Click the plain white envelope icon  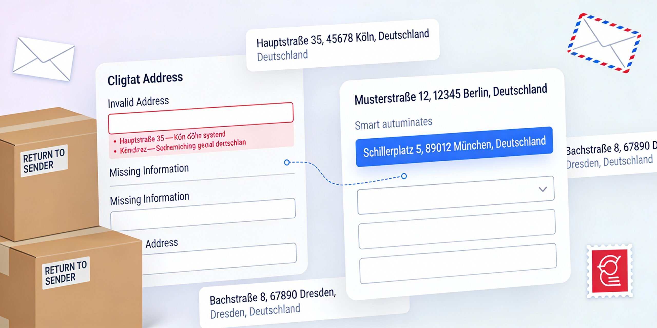pos(44,59)
